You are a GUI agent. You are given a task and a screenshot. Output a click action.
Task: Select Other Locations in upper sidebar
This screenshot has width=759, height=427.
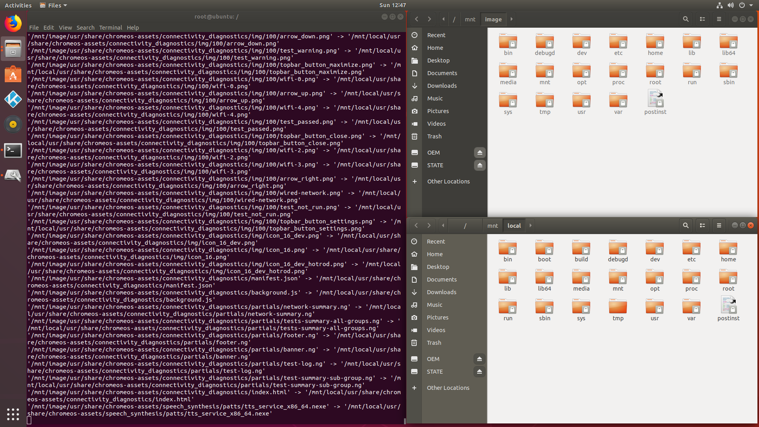448,181
